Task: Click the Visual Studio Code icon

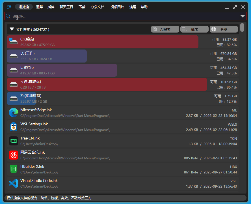Action: [13, 183]
